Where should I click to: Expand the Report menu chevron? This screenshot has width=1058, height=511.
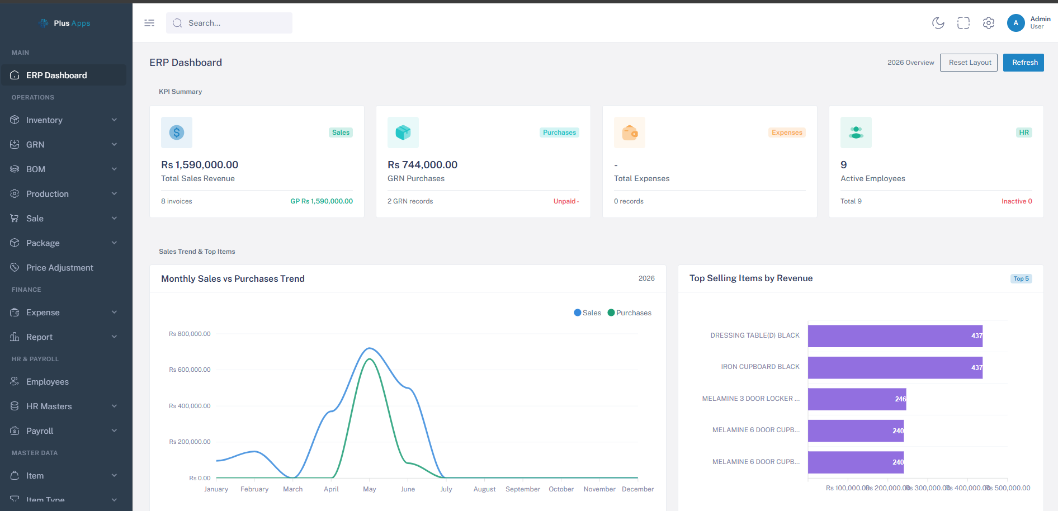pyautogui.click(x=114, y=337)
